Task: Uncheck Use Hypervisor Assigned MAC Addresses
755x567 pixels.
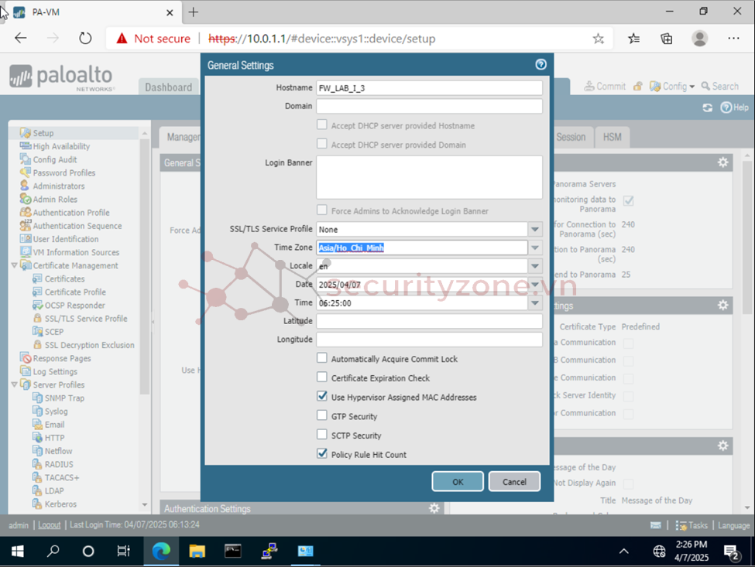Action: (321, 396)
